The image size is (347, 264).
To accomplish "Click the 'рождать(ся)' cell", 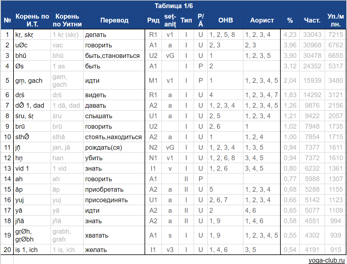I will click(114, 147).
